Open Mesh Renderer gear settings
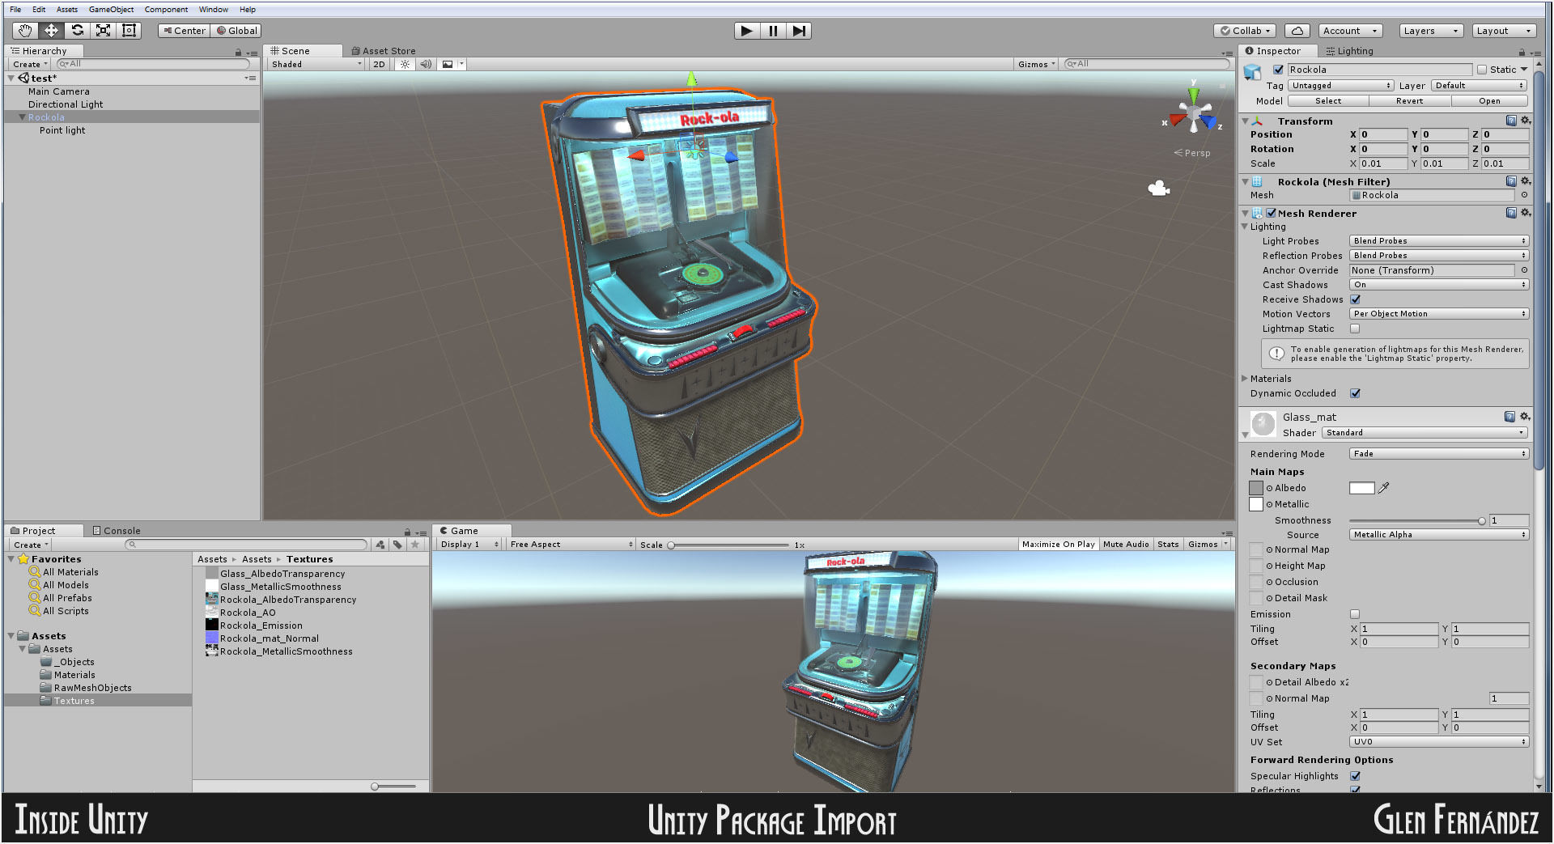The image size is (1554, 844). 1525,213
